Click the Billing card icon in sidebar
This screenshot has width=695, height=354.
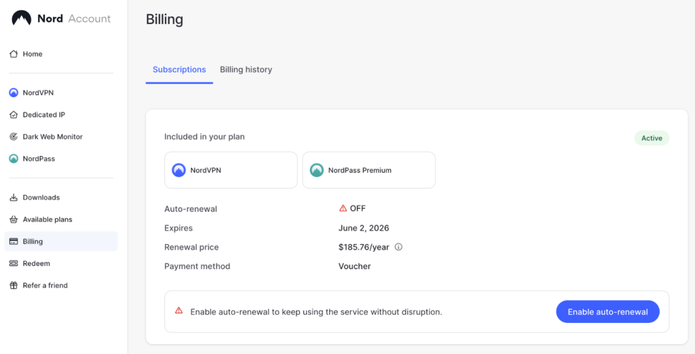14,241
